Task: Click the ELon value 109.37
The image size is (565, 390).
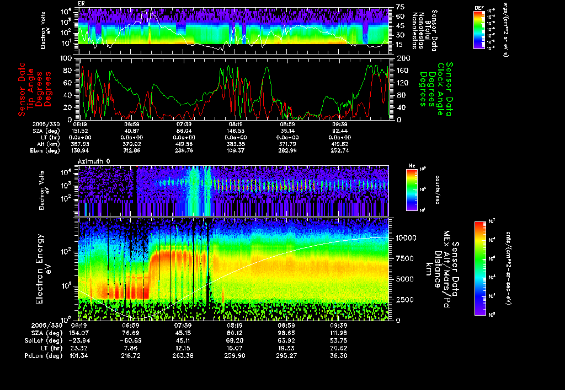Action: 236,150
